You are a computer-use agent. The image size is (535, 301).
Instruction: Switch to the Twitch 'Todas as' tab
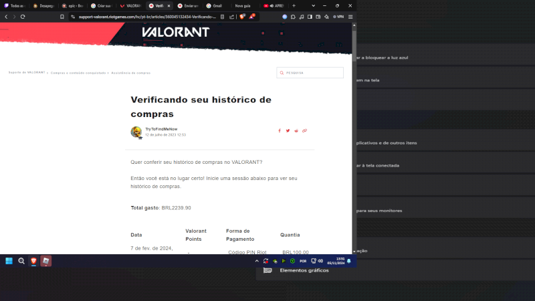pyautogui.click(x=15, y=6)
